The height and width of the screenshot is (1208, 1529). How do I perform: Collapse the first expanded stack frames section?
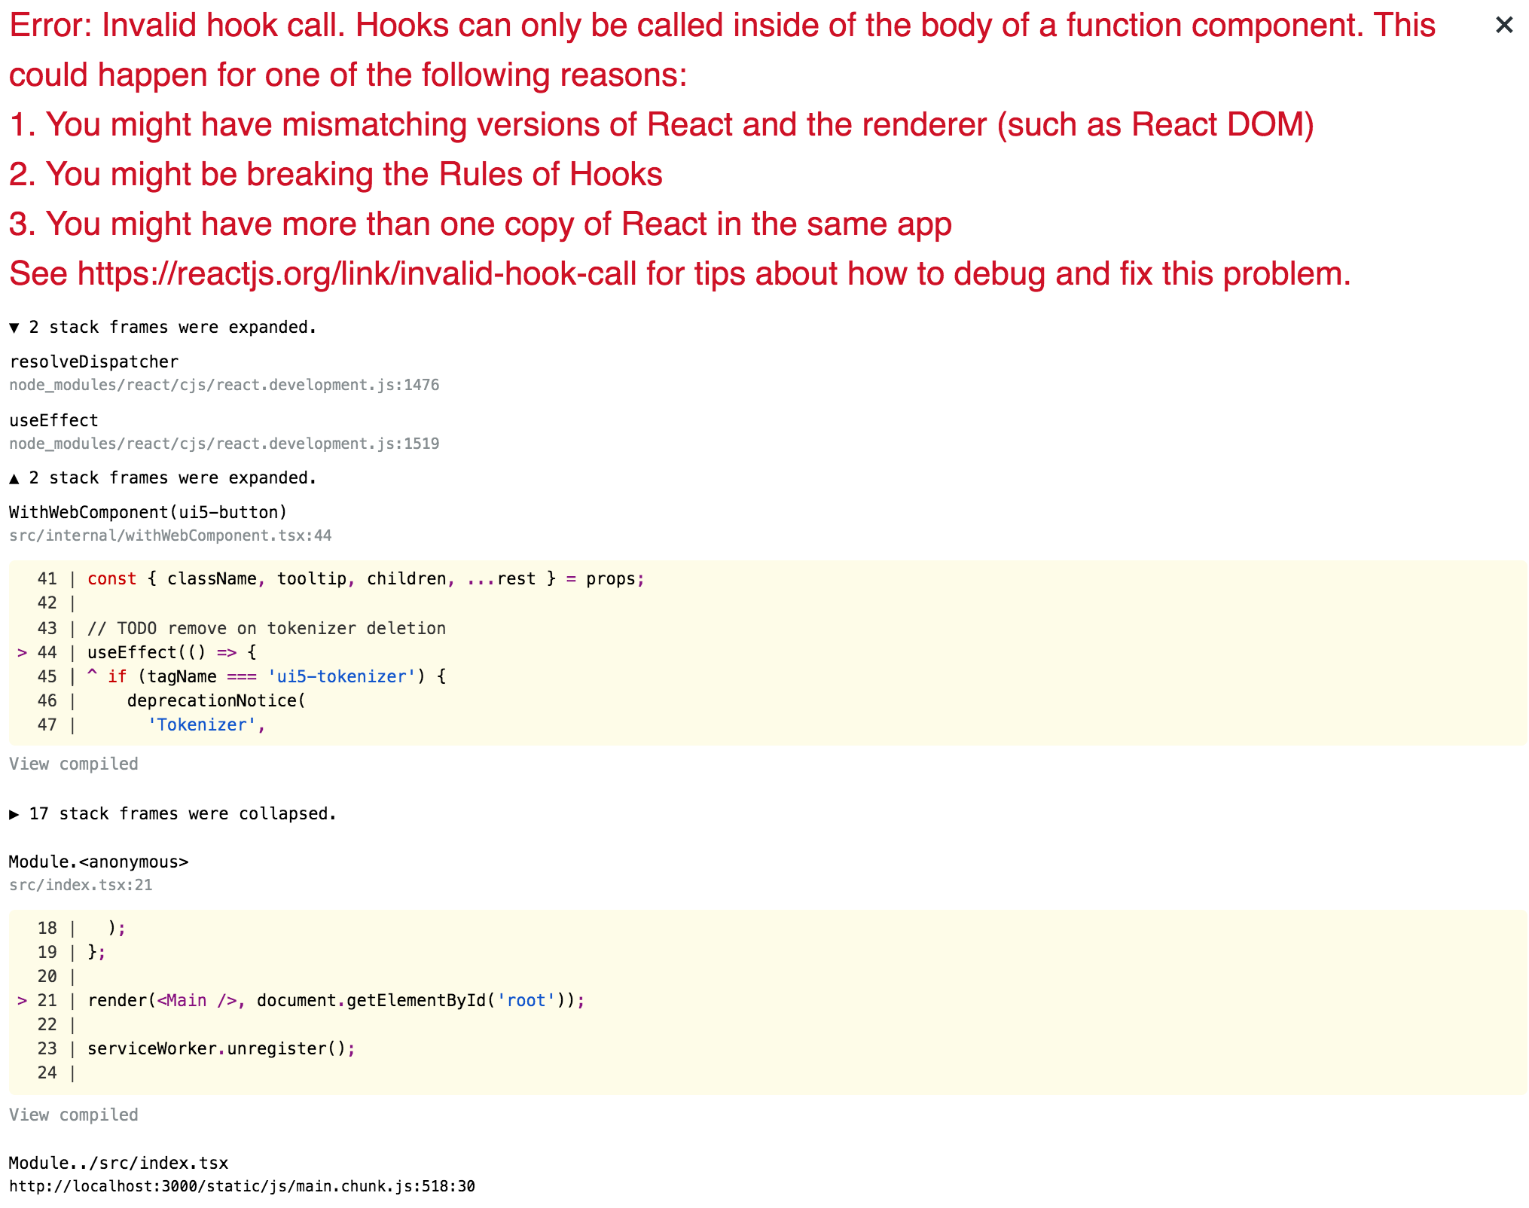[x=163, y=327]
